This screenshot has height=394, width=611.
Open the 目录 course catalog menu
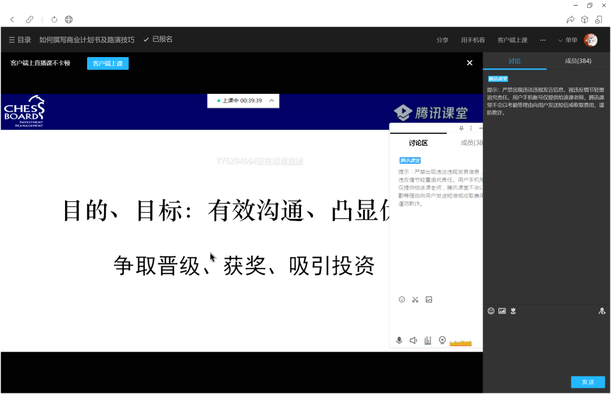coord(20,40)
